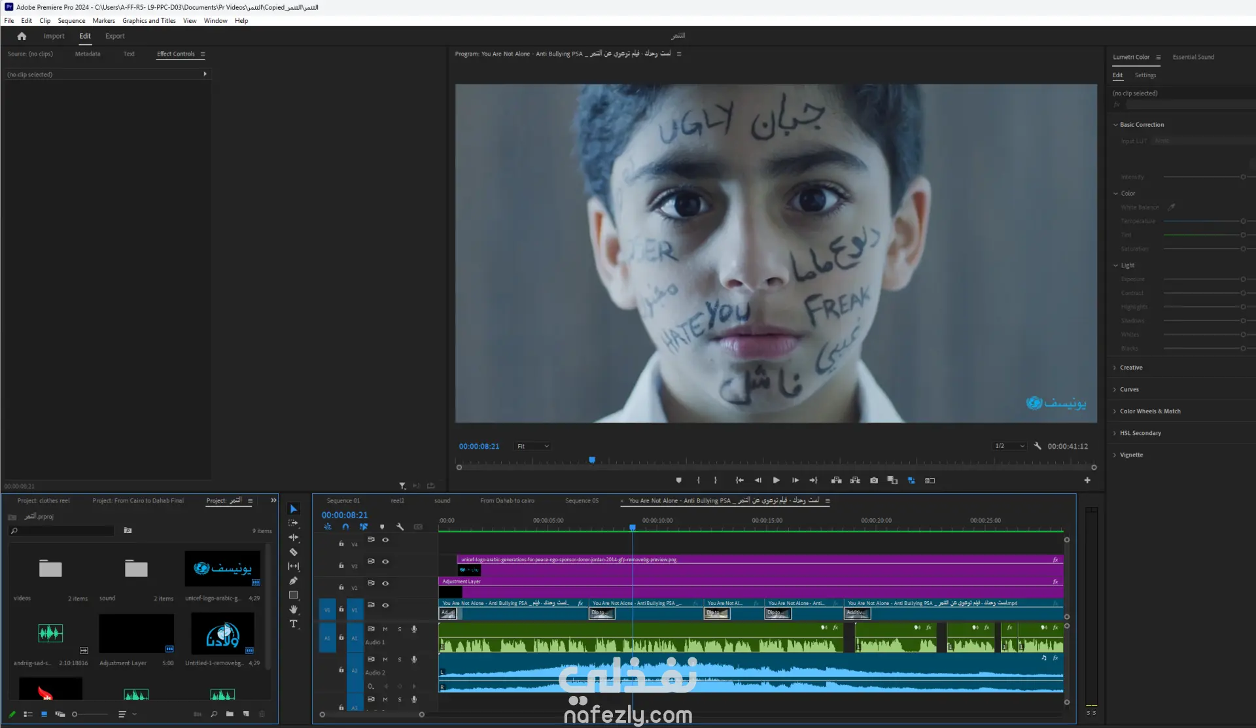1256x728 pixels.
Task: Open the Fit zoom level dropdown
Action: [532, 446]
